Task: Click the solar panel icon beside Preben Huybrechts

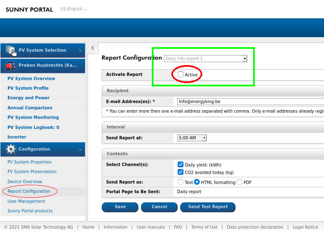Action: [x=10, y=66]
